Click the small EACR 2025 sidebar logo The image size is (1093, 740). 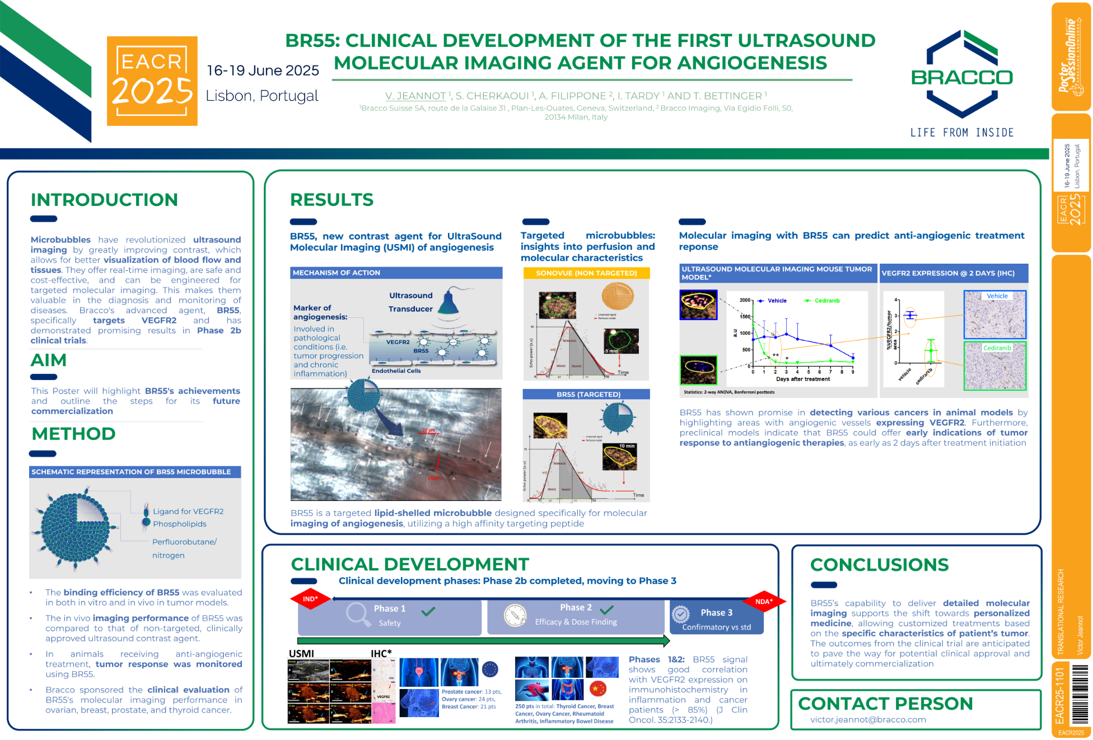coord(1070,209)
